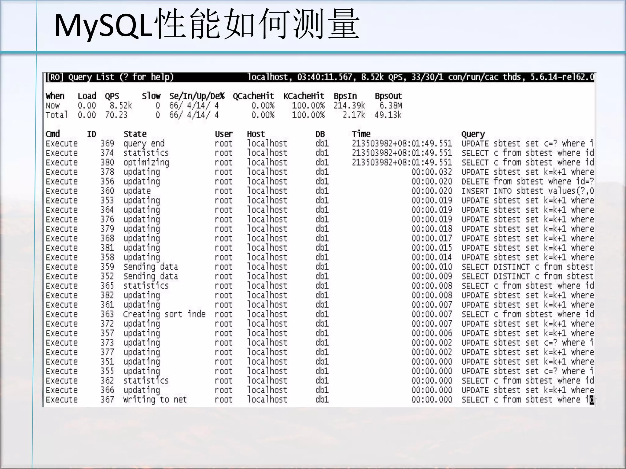Image resolution: width=626 pixels, height=469 pixels.
Task: Click the BpsIn value "214.39k"
Action: 349,106
